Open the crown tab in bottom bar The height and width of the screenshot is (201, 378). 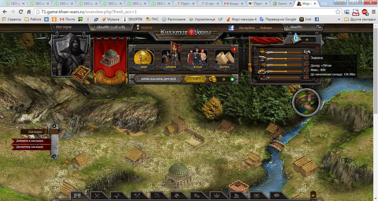(x=216, y=196)
